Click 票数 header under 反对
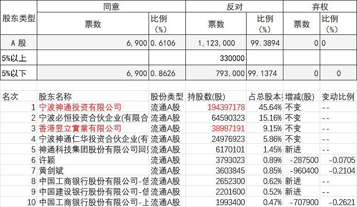This screenshot has height=207, width=357. [216, 23]
